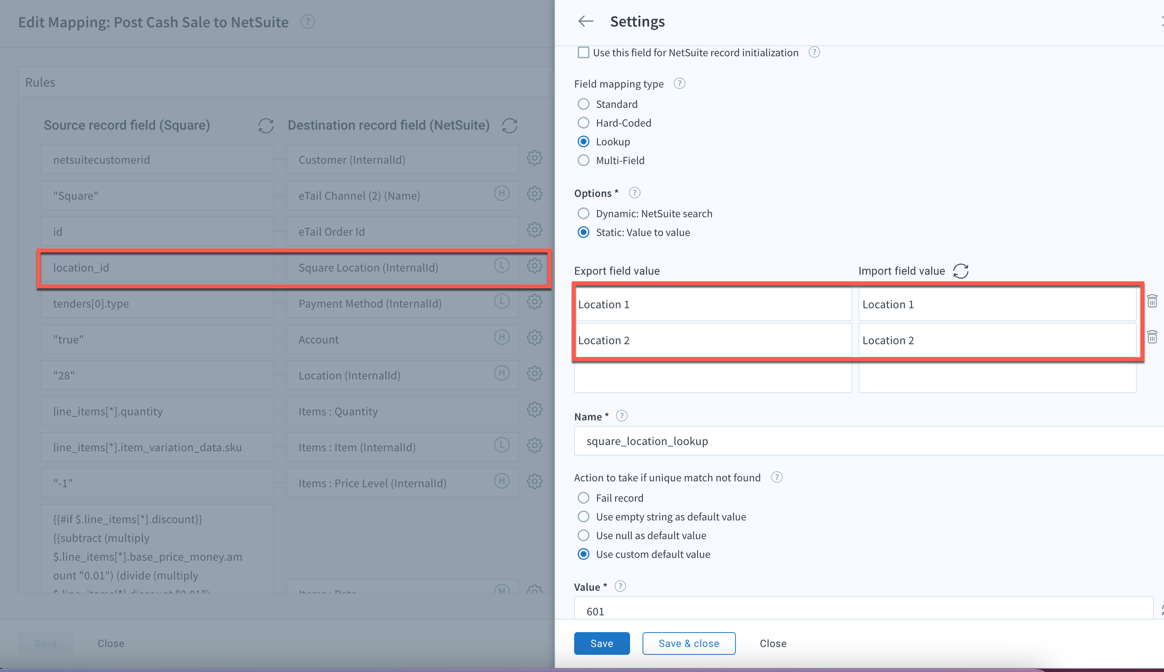Open settings gear for eTail Channel row
This screenshot has width=1164, height=672.
pos(534,194)
